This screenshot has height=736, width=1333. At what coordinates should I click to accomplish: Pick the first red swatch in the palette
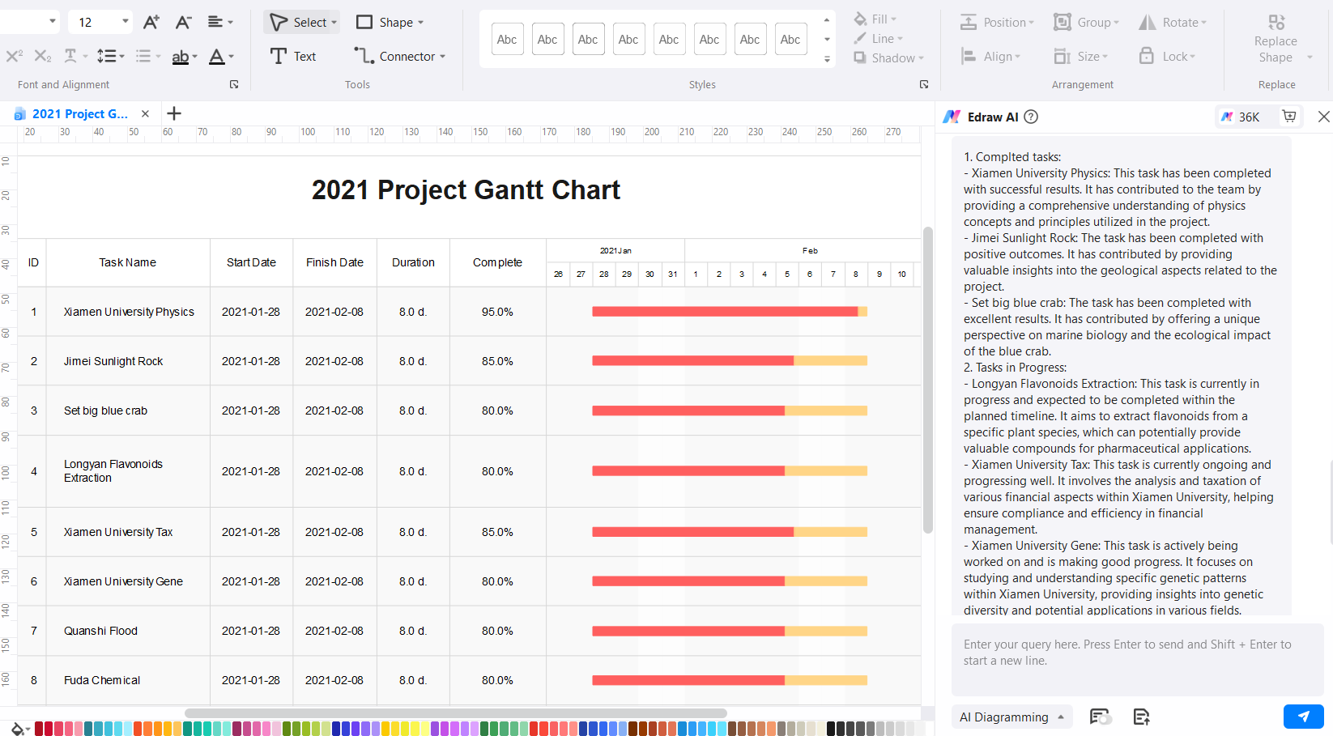[38, 729]
